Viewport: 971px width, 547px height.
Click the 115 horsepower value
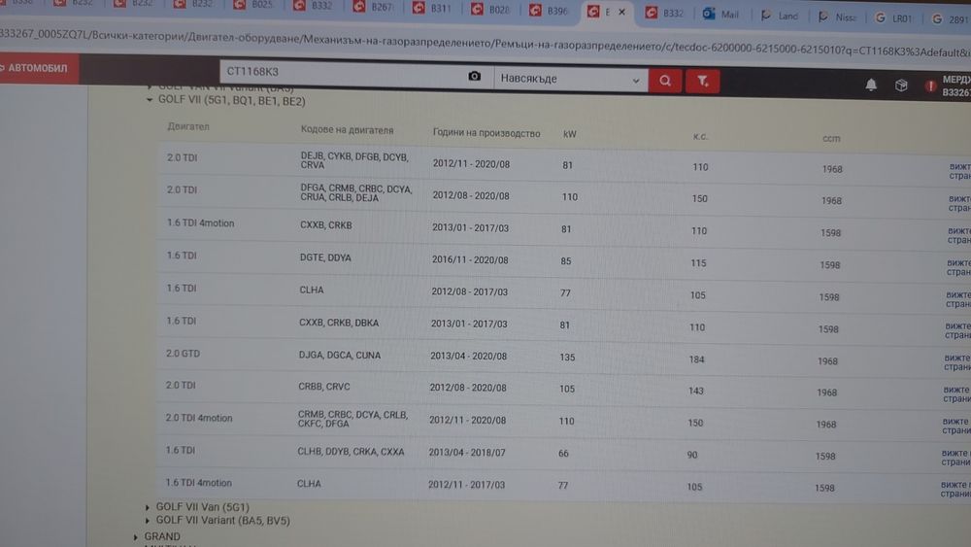tap(698, 263)
